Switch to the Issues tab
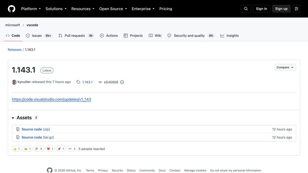The width and height of the screenshot is (308, 173). 39,36
